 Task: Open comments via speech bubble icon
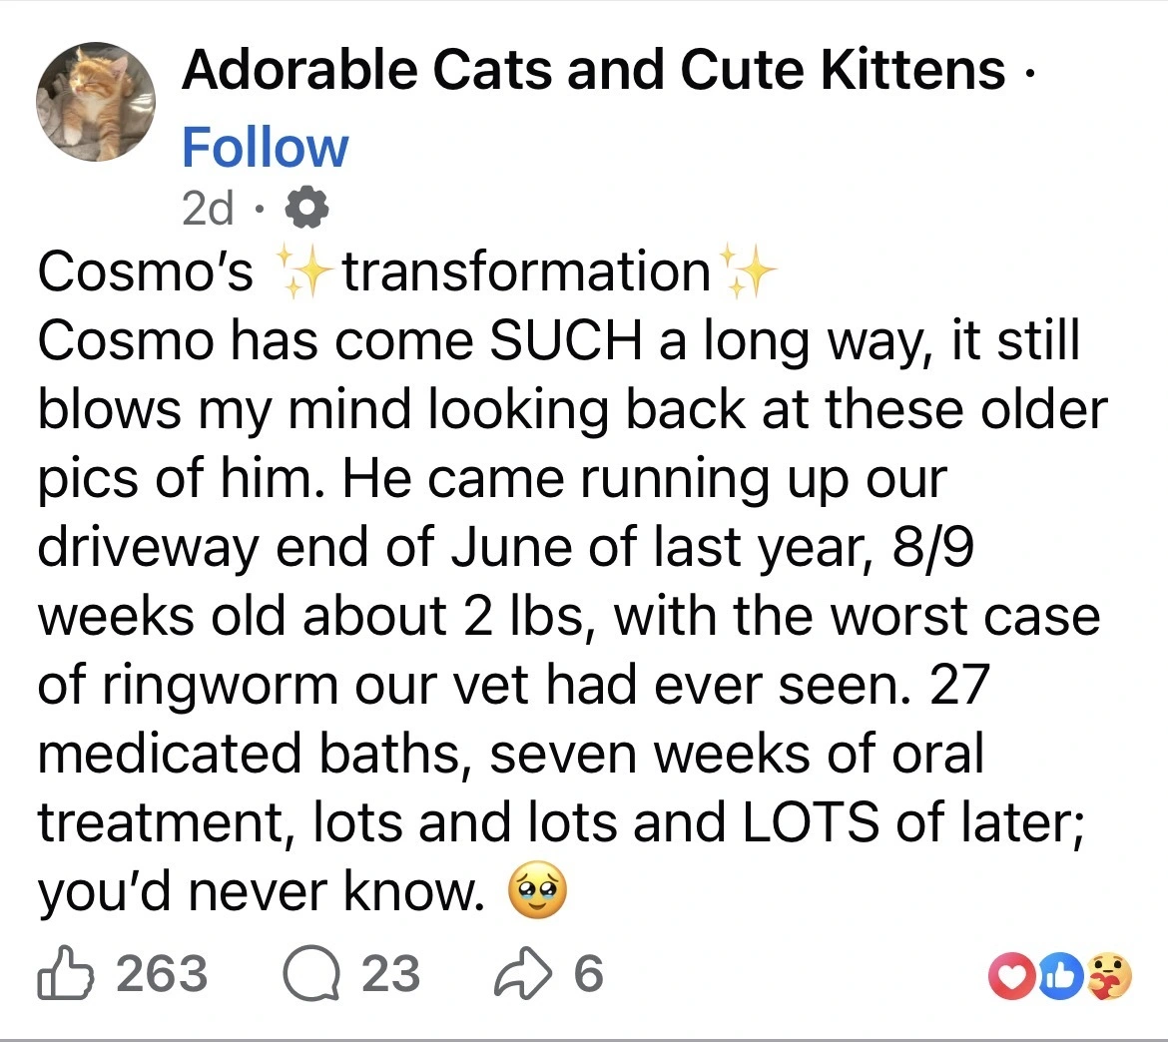311,973
